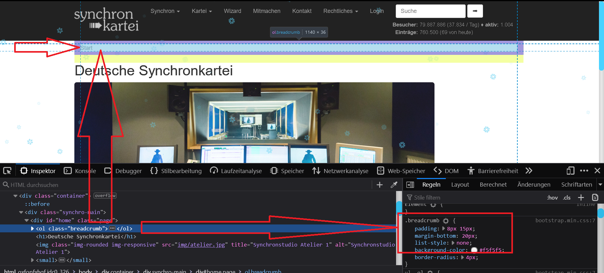Screen dimensions: 604x273
Task: Toggle print media simulation for the page
Action: 595,197
